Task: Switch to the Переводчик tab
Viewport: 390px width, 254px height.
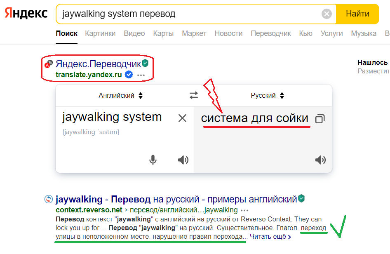Action: tap(271, 33)
